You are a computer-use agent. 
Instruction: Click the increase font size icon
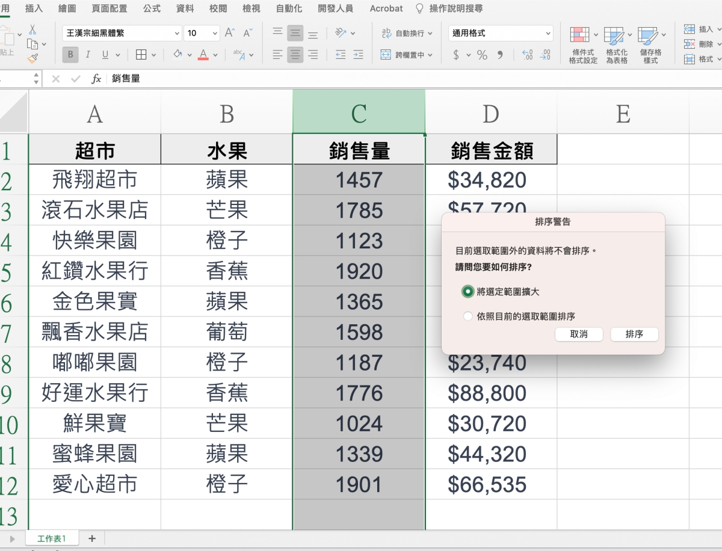[230, 33]
